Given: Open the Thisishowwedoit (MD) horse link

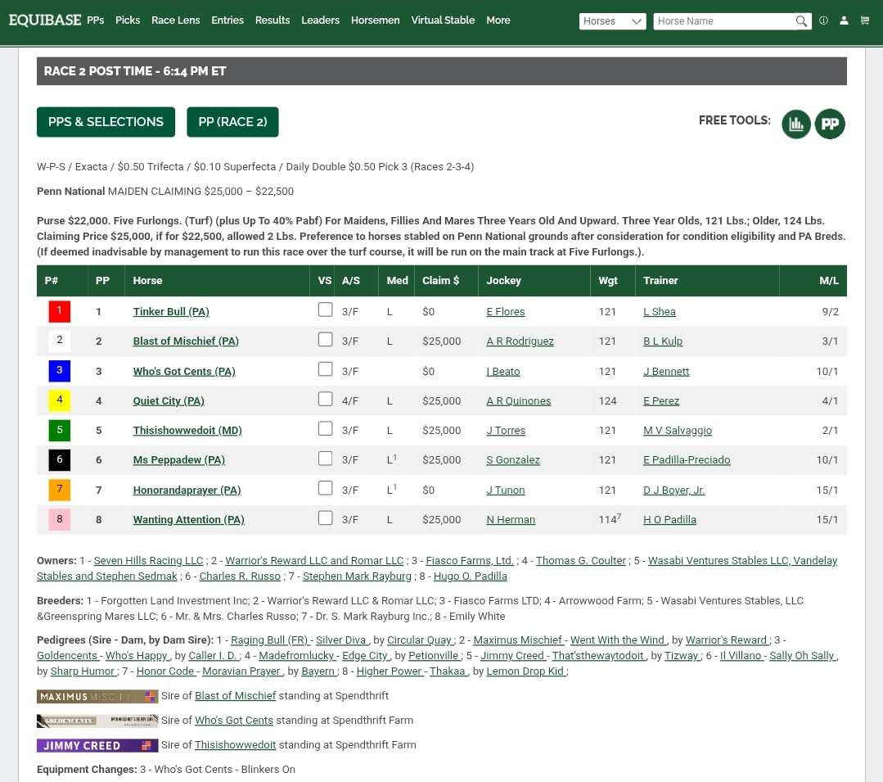Looking at the screenshot, I should (187, 431).
